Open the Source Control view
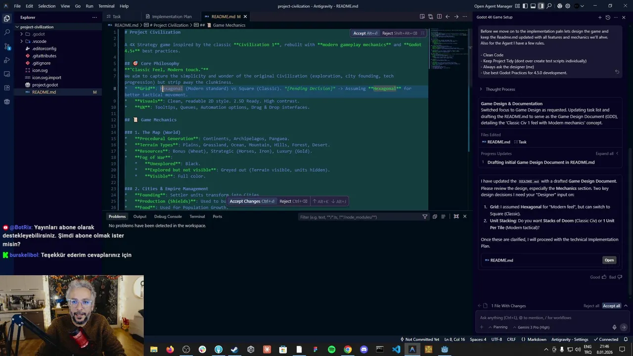The image size is (633, 356). coord(7,46)
